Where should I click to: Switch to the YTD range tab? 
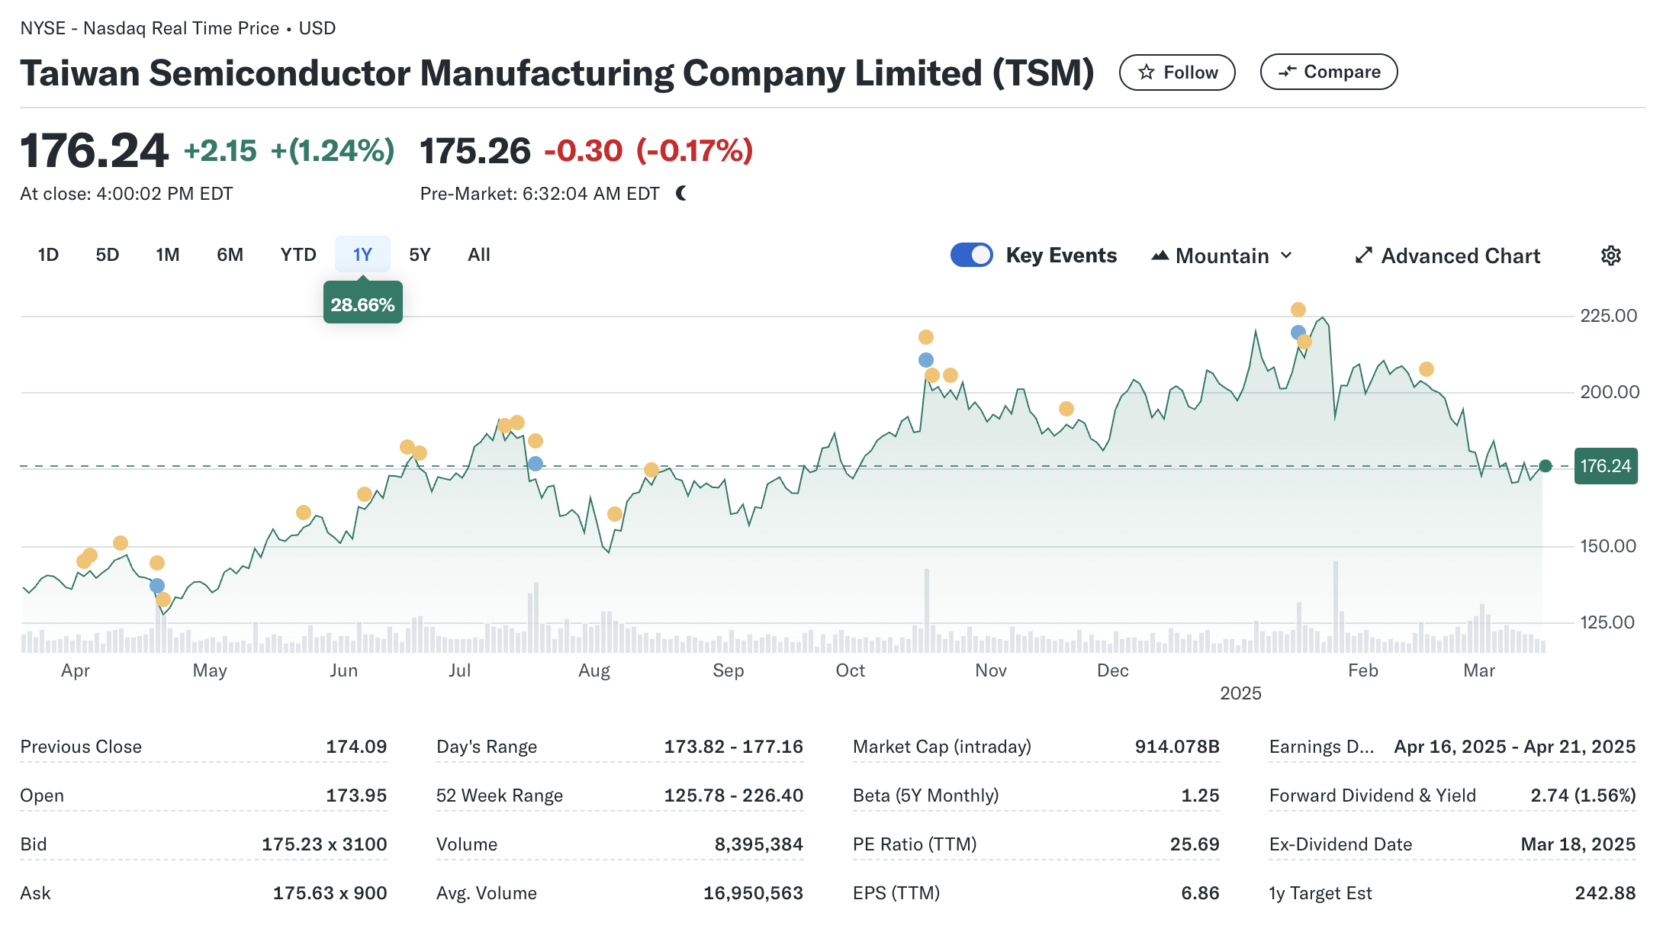tap(298, 255)
